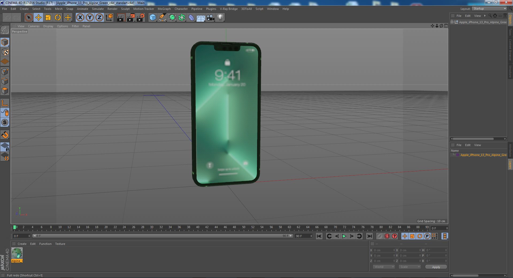The width and height of the screenshot is (513, 278).
Task: Switch to Content Browser side tab
Action: (510, 50)
